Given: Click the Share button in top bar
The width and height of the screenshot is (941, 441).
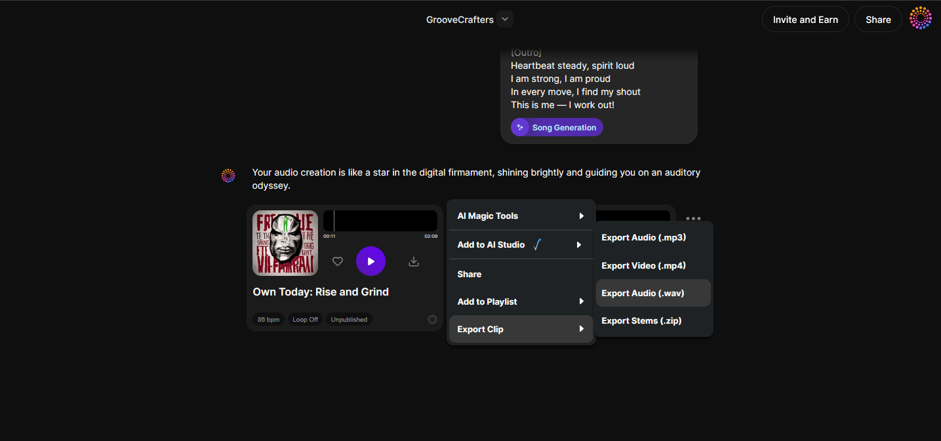Looking at the screenshot, I should (878, 20).
